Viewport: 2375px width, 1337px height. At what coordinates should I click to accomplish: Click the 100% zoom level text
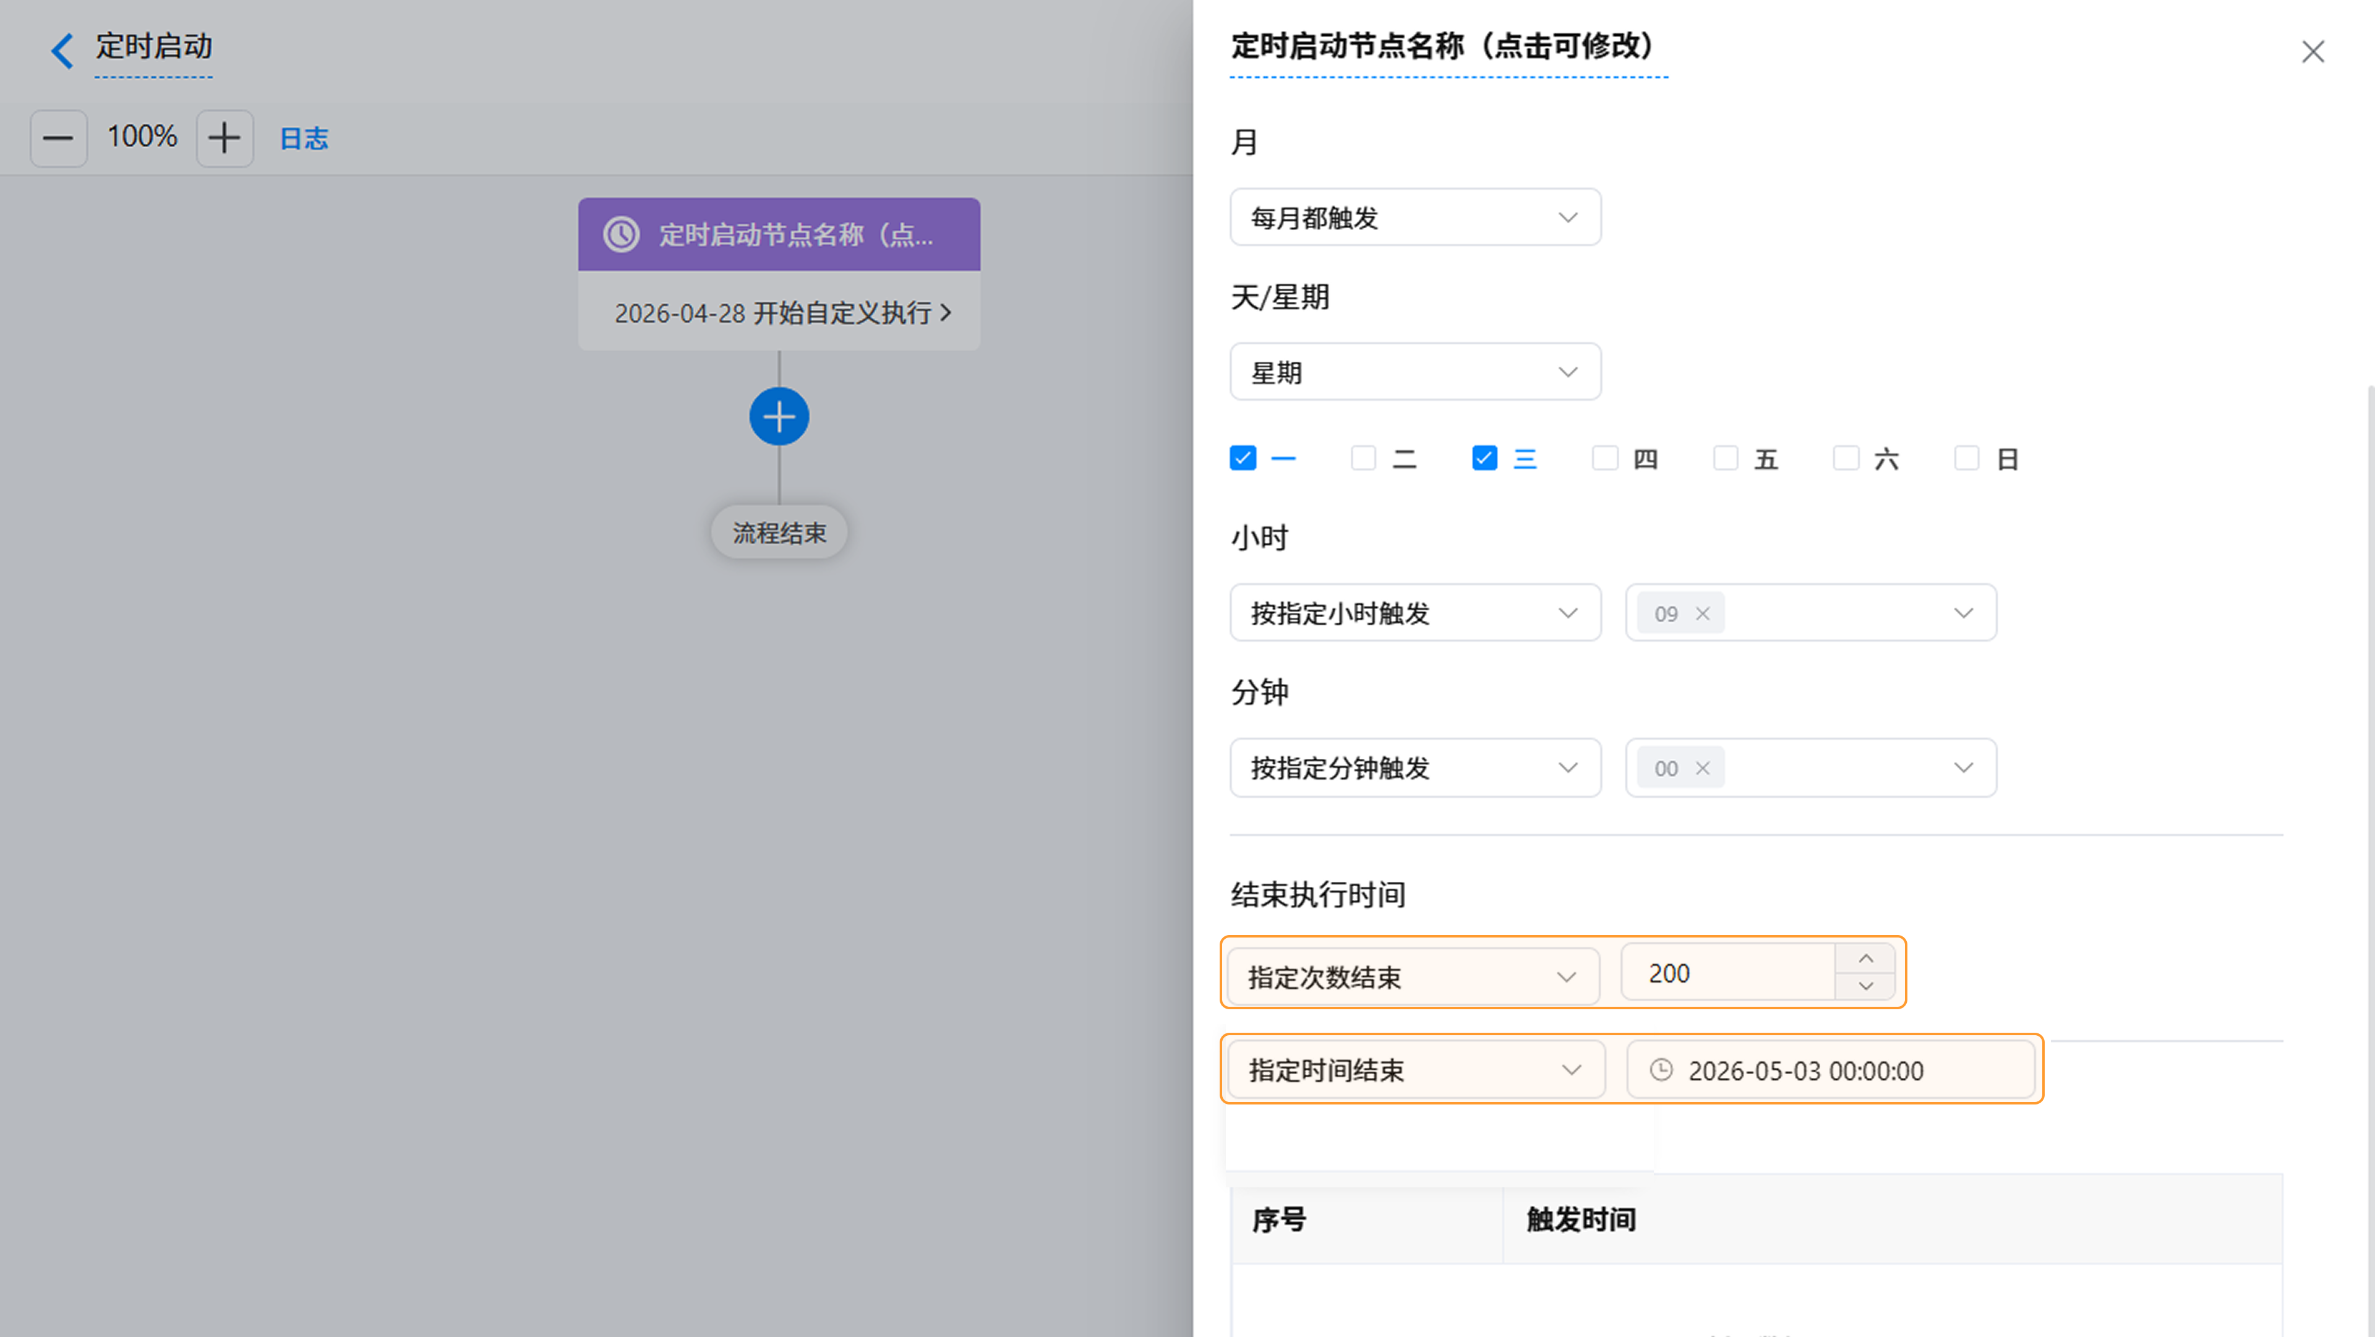pos(142,137)
